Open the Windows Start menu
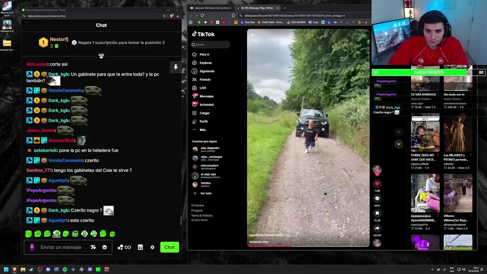Viewport: 487px width, 274px height. (6, 269)
